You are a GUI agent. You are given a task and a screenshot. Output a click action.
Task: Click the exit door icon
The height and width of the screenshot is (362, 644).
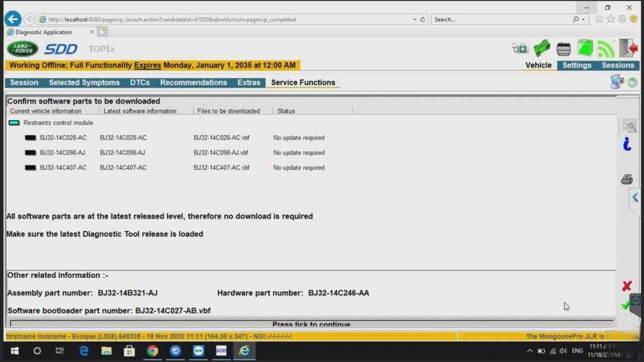coord(629,48)
